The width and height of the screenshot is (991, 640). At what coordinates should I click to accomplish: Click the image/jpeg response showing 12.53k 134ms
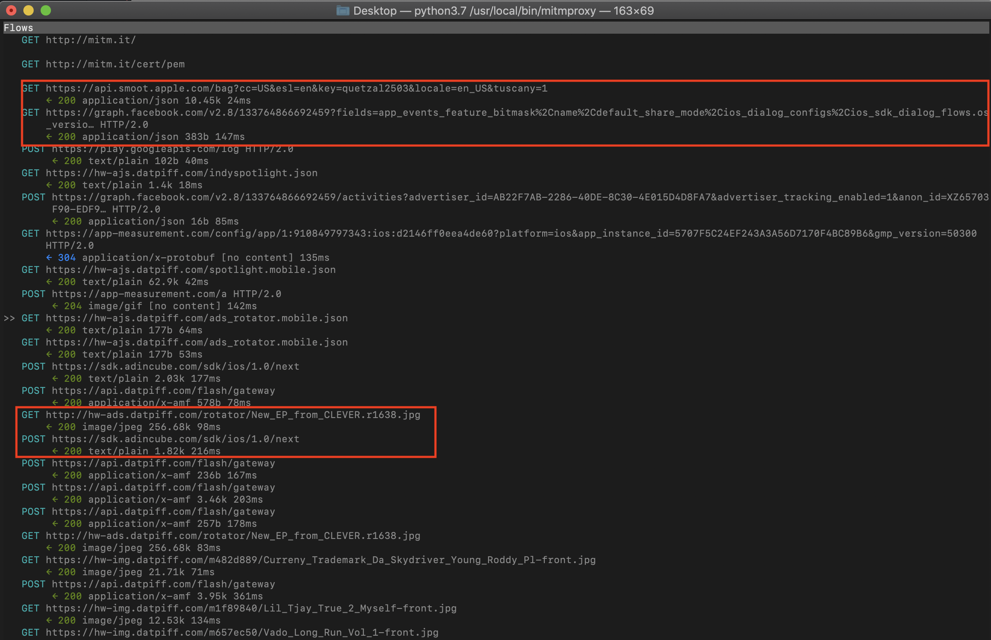133,621
